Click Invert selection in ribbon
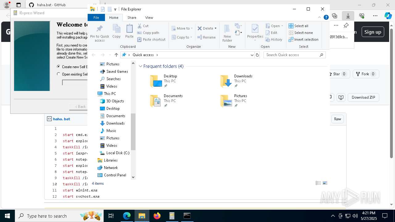This screenshot has width=395, height=222. 303,39
